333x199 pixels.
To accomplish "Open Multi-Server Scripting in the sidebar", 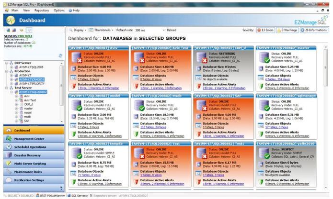I will [x=32, y=163].
